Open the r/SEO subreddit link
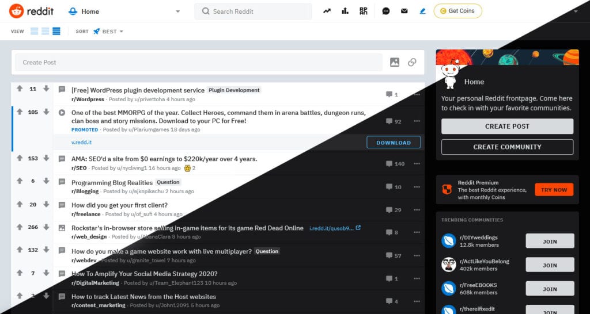The width and height of the screenshot is (590, 314). point(79,168)
